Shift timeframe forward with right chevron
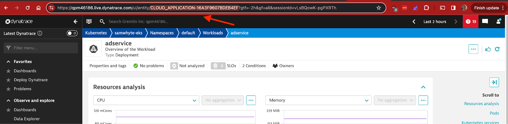This screenshot has height=124, width=508. coord(456,22)
